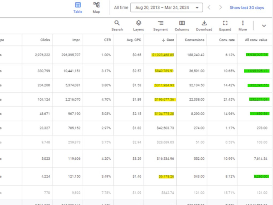Click the 21.45% conv. rate cell

tap(229, 99)
